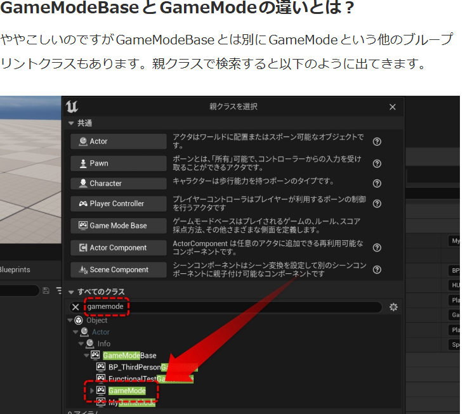
Task: Collapse the Actor node in class tree
Action: pyautogui.click(x=75, y=332)
